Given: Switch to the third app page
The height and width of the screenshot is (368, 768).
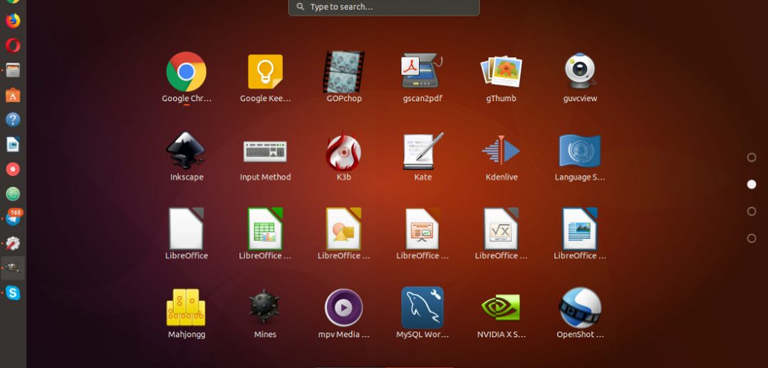Looking at the screenshot, I should [x=752, y=211].
